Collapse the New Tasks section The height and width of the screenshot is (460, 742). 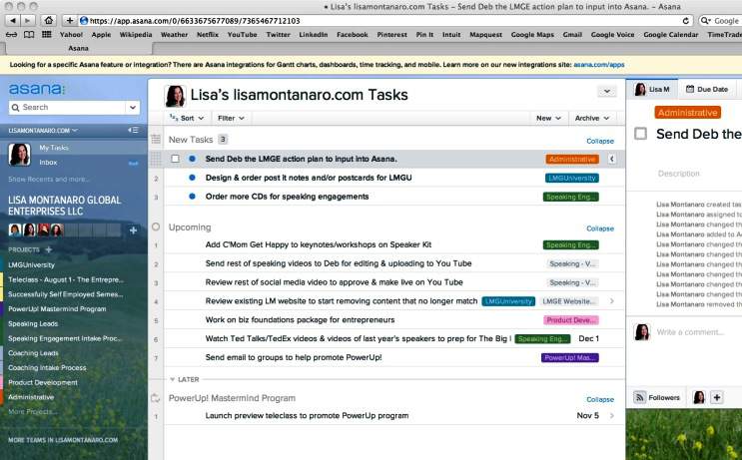point(600,141)
